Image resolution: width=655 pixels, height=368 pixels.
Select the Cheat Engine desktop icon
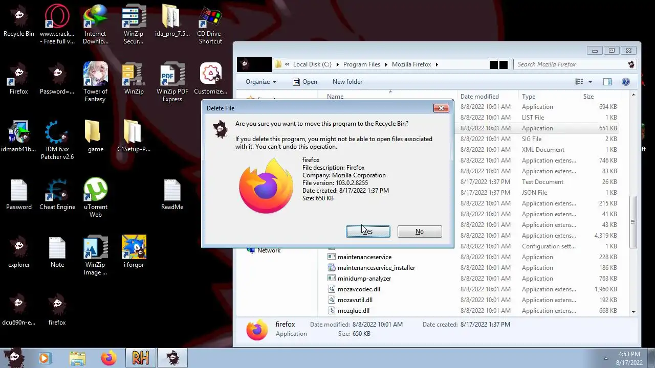[57, 195]
